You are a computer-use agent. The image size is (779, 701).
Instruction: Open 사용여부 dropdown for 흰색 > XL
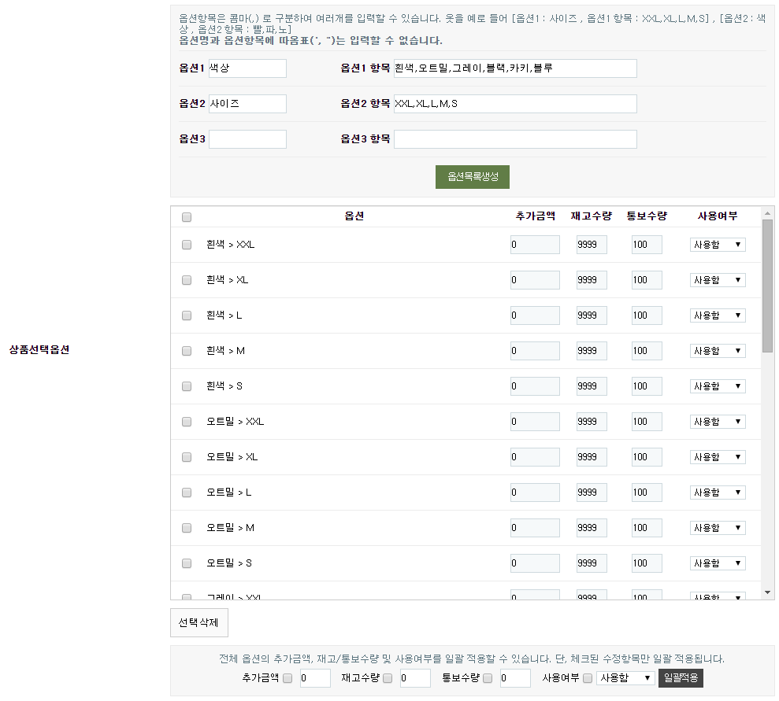(x=717, y=280)
